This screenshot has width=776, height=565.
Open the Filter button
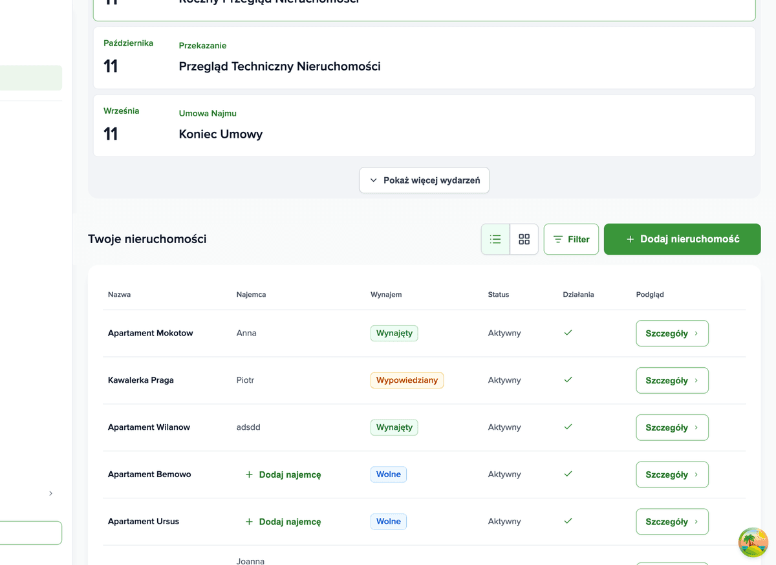coord(571,239)
